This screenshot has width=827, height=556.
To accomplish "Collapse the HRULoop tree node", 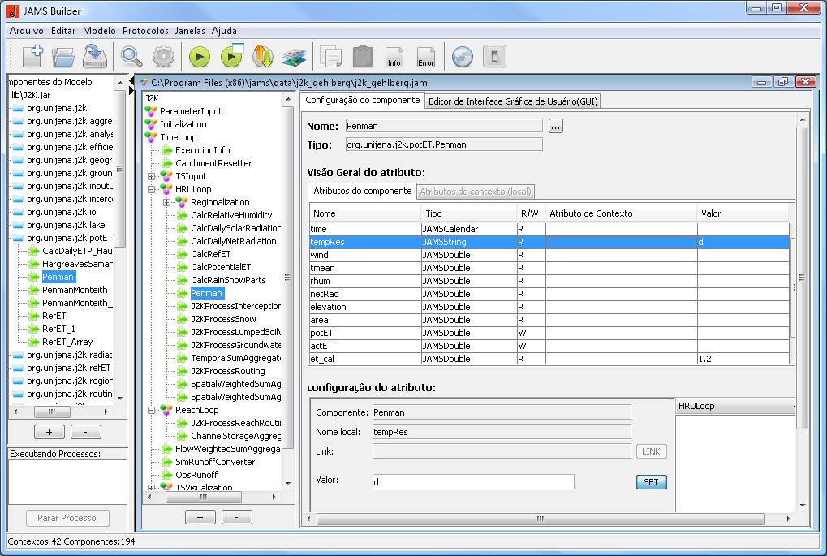I will tap(152, 189).
